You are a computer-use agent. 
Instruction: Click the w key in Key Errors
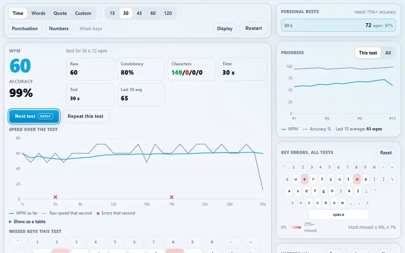point(296,179)
